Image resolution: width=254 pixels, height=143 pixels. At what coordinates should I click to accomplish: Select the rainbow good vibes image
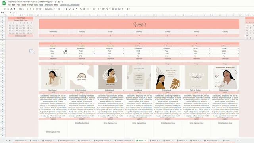82,77
